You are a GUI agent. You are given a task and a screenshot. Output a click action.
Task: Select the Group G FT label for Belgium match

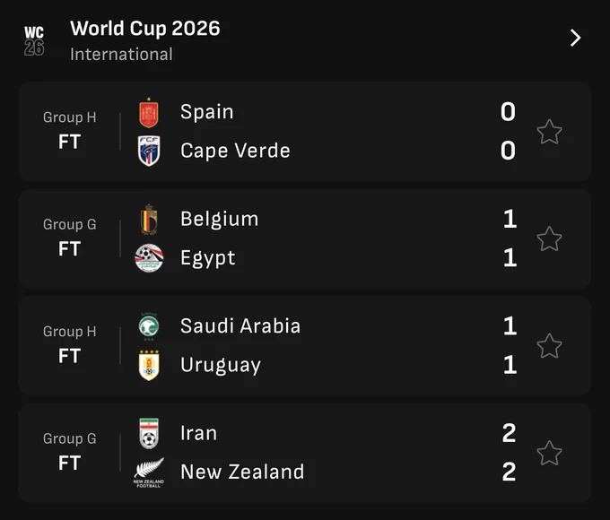70,237
